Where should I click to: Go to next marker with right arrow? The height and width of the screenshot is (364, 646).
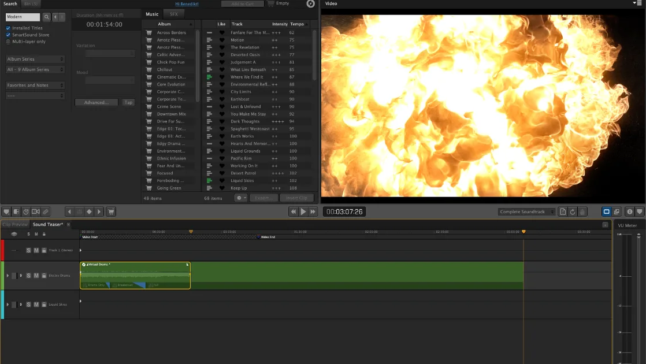(x=99, y=211)
